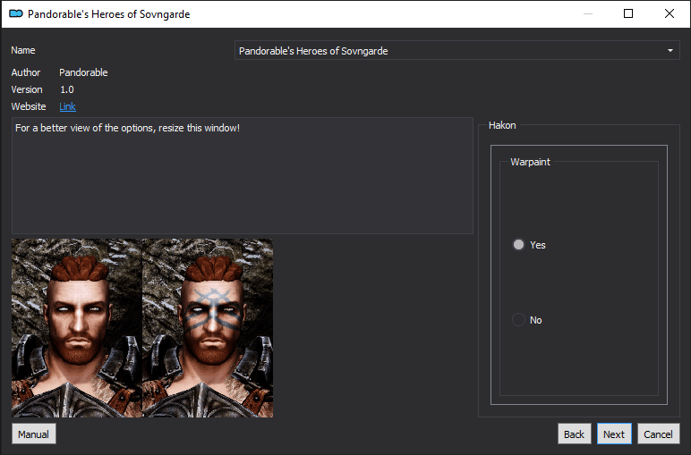Viewport: 691px width, 455px height.
Task: Close the Heroes of Sovngarde window
Action: (669, 13)
